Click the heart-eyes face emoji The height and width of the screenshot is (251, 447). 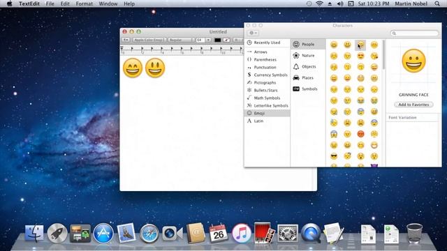360,56
